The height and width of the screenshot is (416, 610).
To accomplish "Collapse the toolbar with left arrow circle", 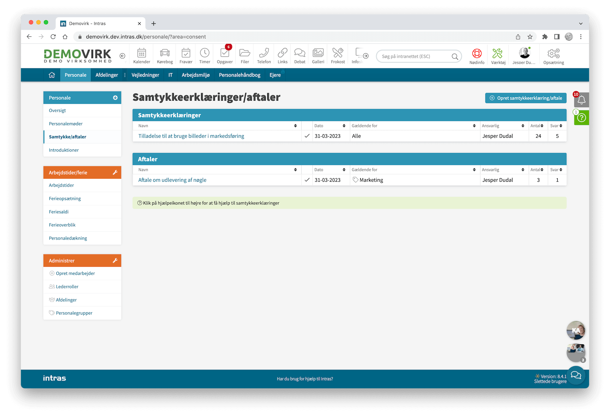I will point(122,56).
